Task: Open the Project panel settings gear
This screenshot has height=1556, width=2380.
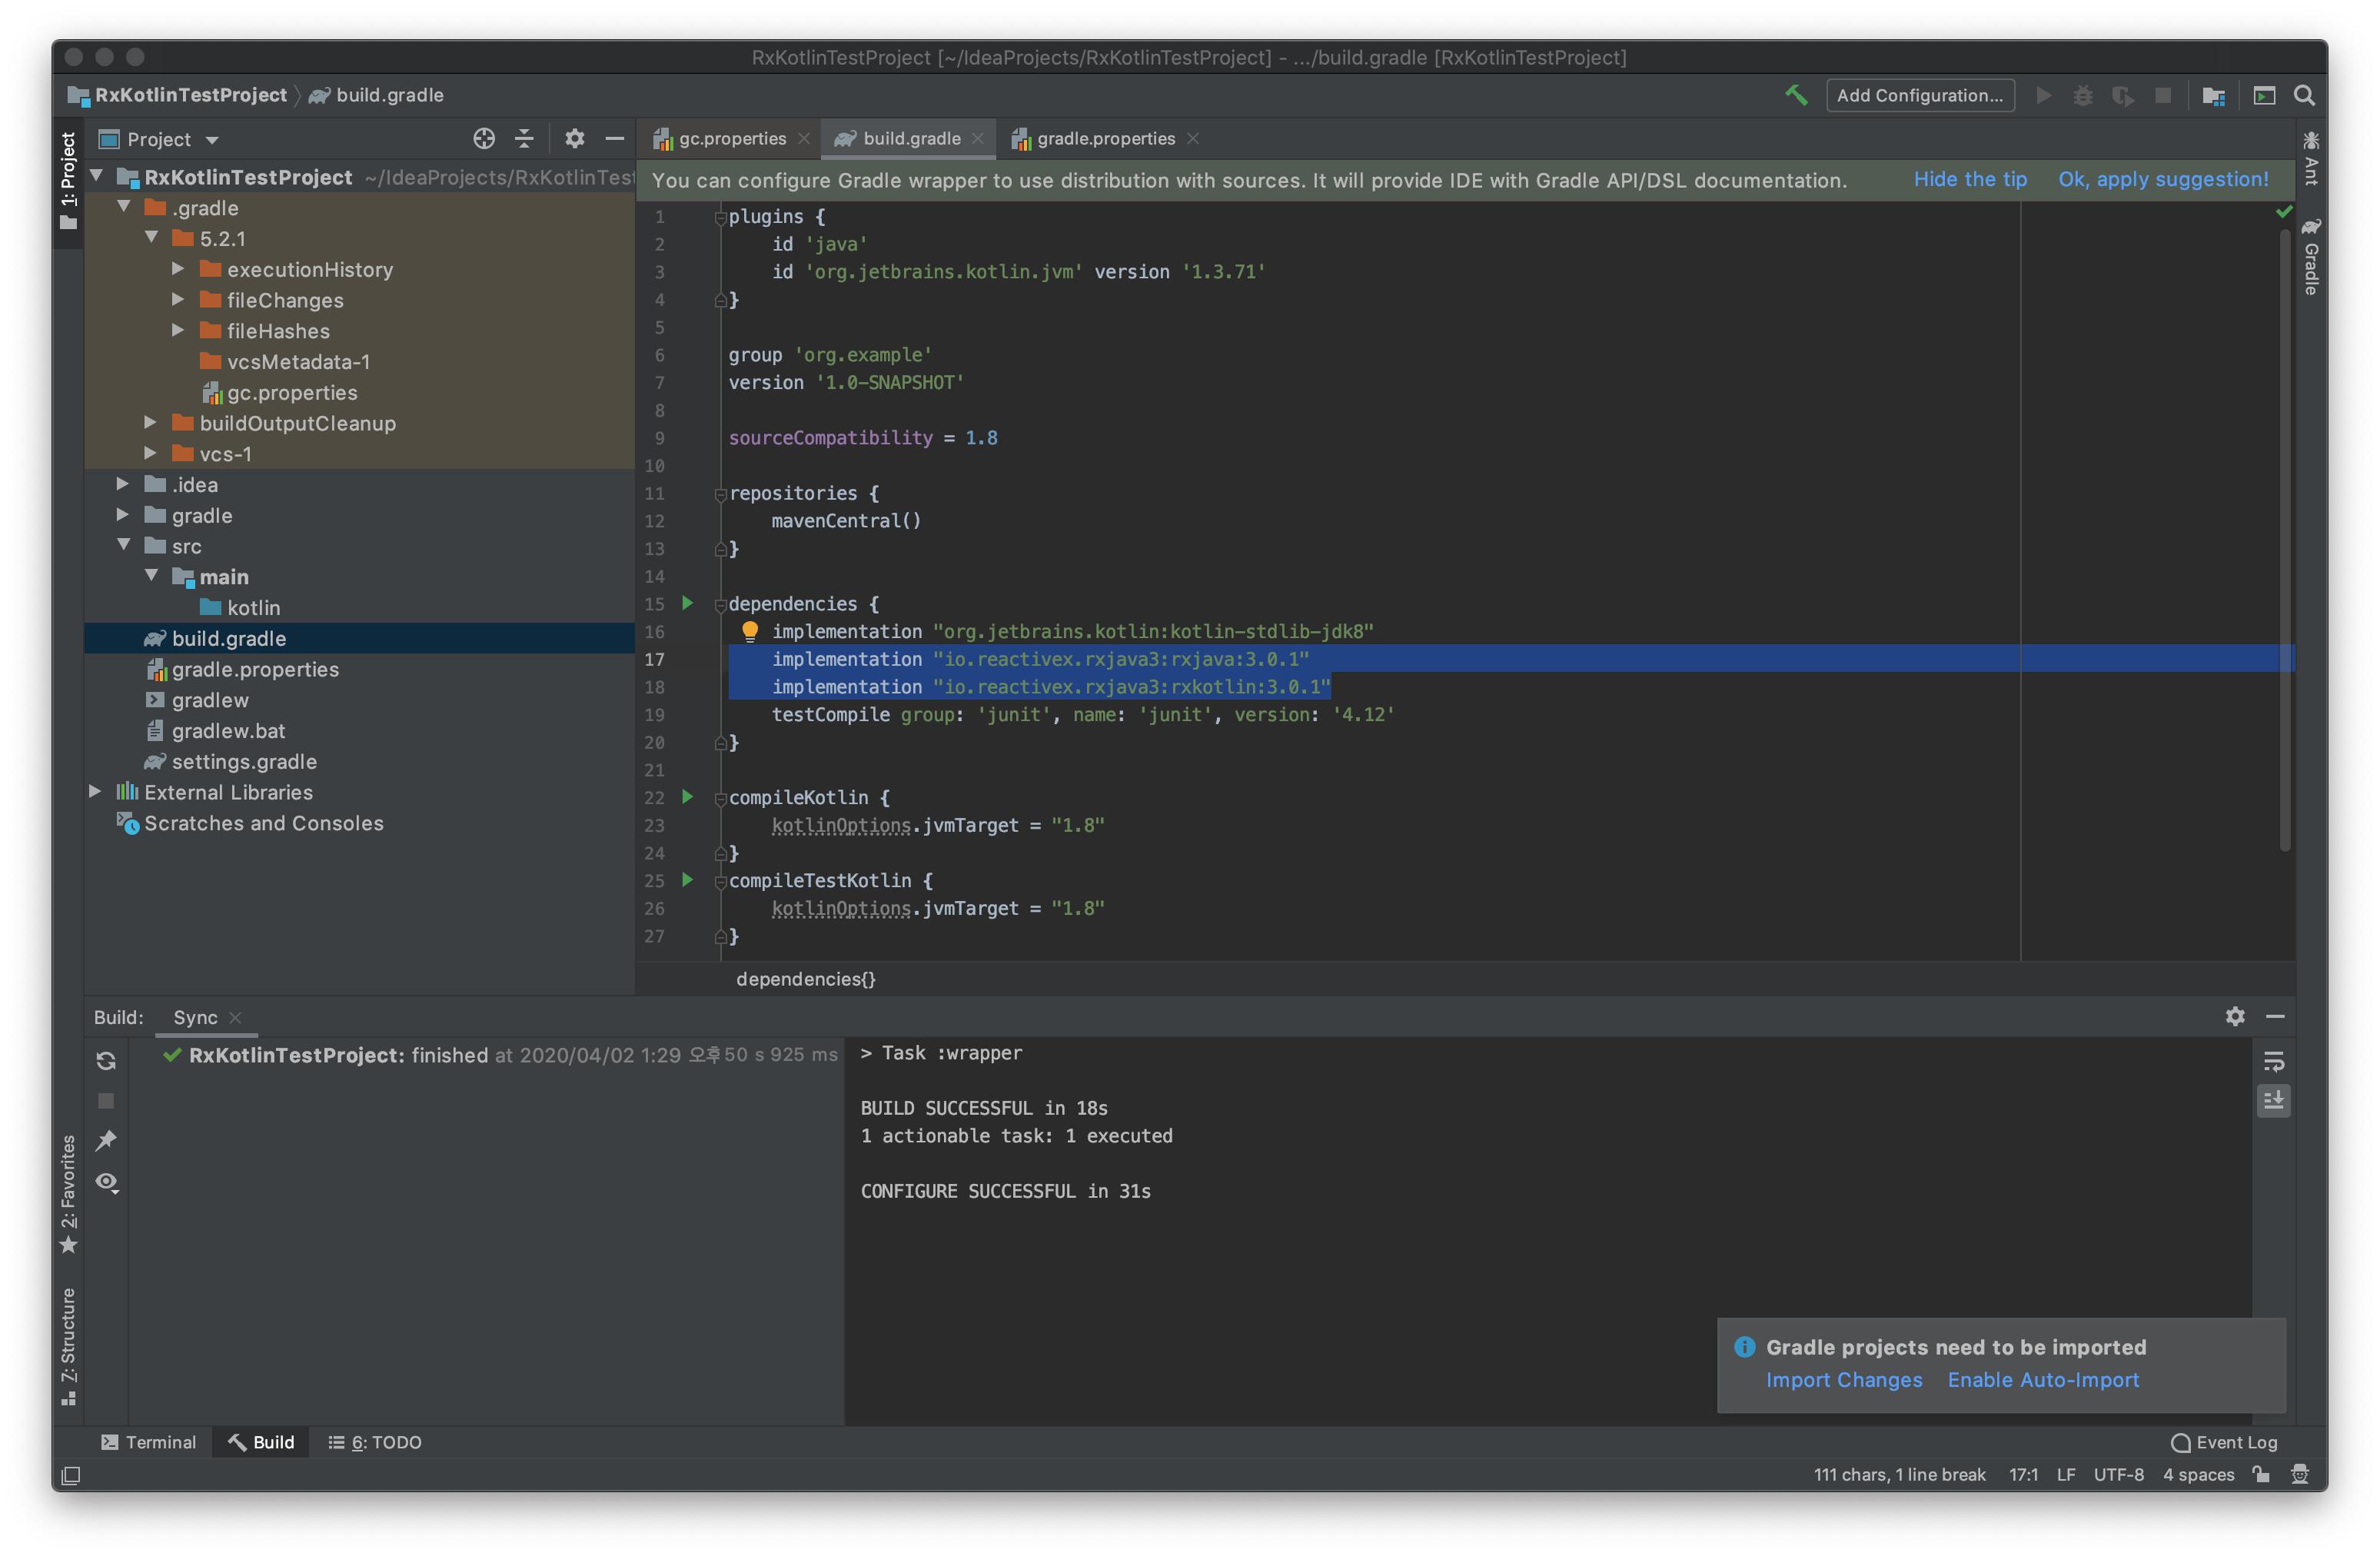Action: (x=574, y=139)
